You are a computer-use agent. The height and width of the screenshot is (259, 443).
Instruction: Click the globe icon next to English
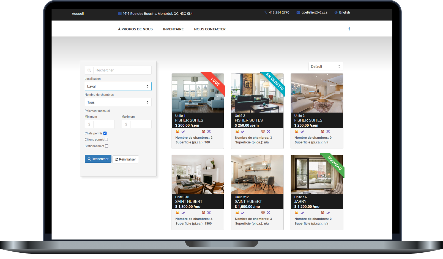336,13
